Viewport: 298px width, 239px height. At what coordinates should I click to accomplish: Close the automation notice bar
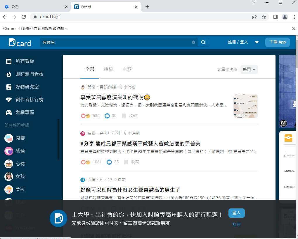(293, 29)
